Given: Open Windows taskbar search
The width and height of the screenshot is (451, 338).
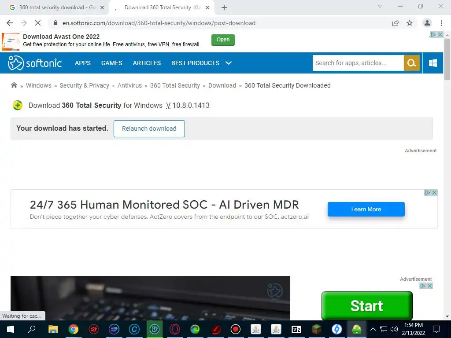Looking at the screenshot, I should pyautogui.click(x=32, y=329).
